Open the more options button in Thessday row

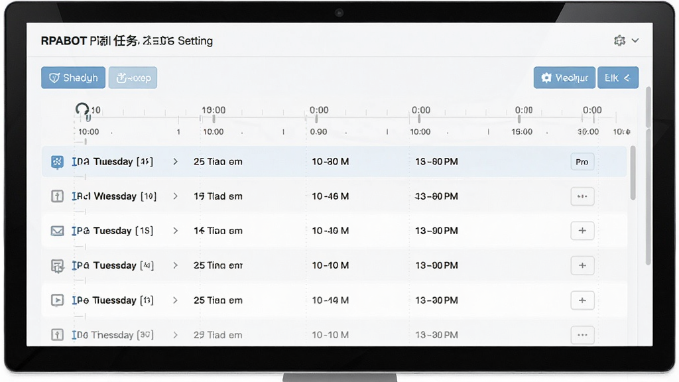(582, 335)
